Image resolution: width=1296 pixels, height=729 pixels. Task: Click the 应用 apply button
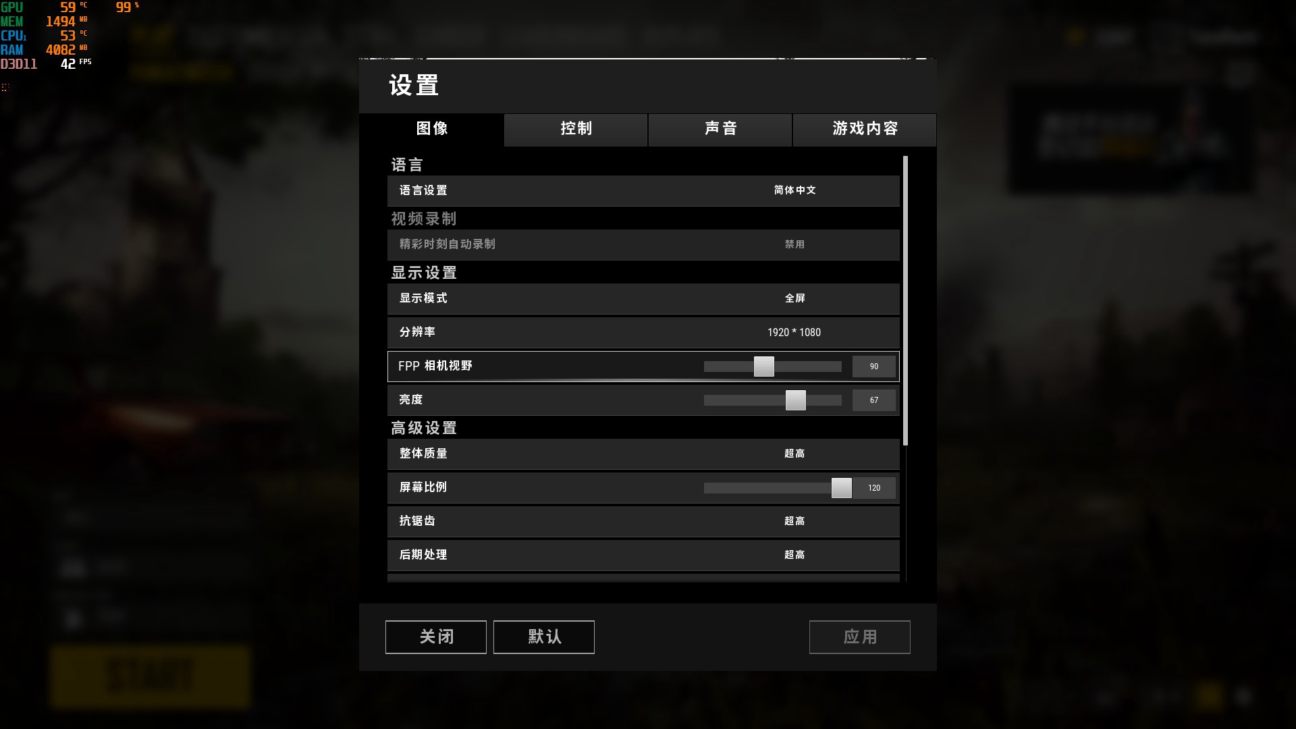point(860,637)
